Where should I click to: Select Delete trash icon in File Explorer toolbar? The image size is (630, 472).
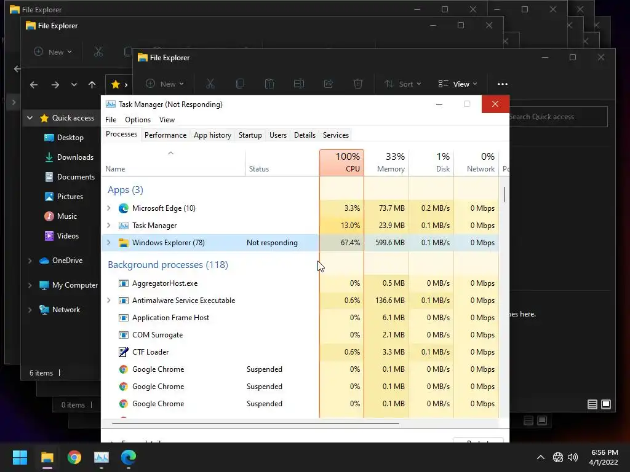point(358,84)
